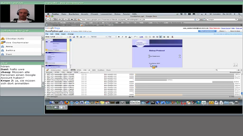
Task: Align text center
Action: [x=164, y=37]
